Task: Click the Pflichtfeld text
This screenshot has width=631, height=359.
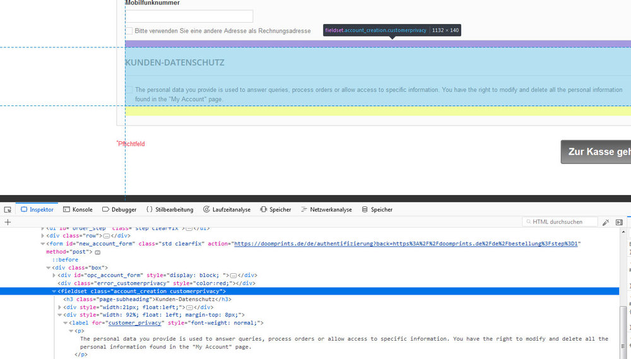Action: coord(131,144)
